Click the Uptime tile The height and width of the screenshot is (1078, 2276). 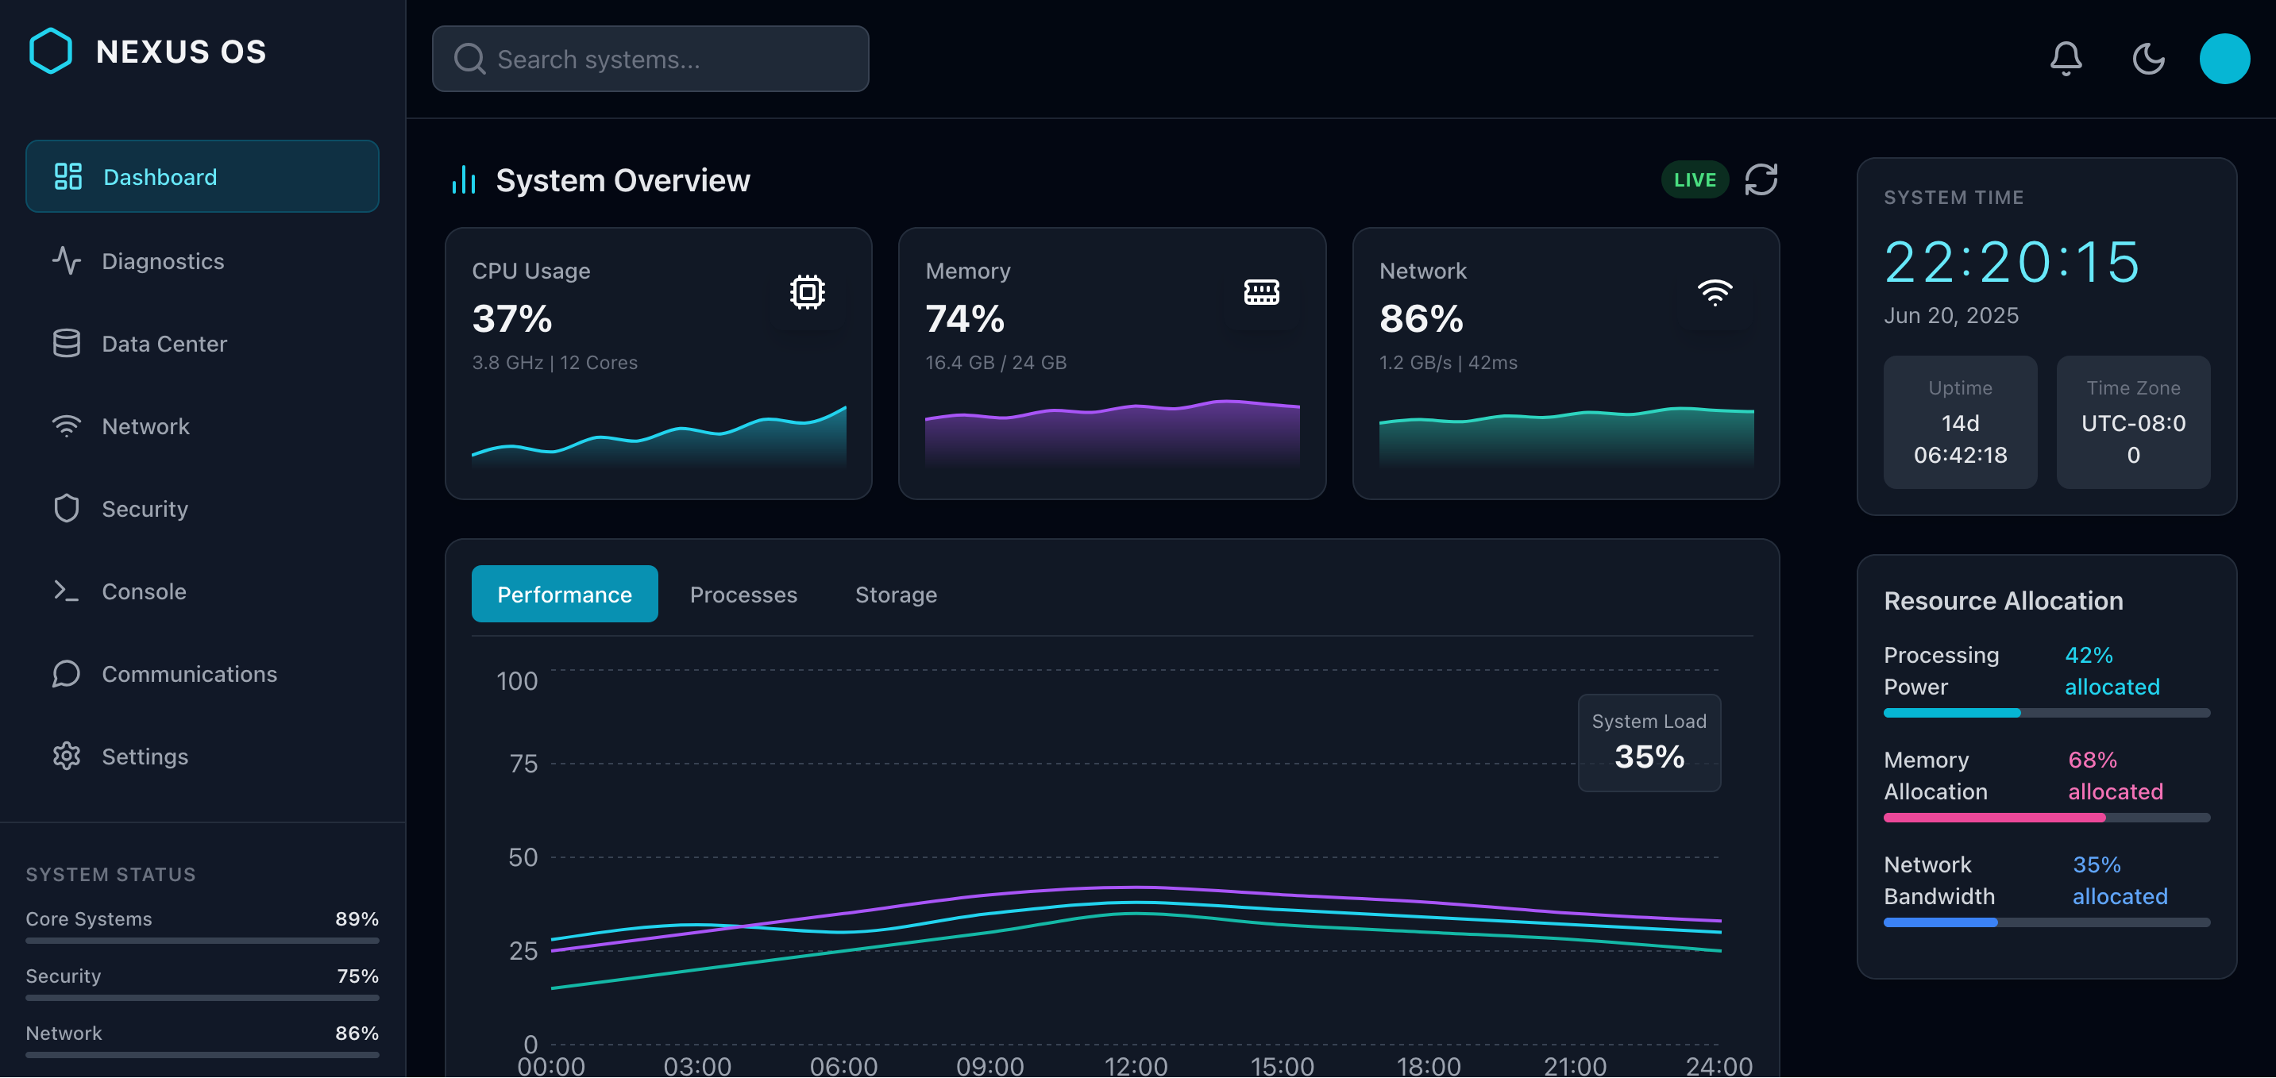click(1960, 422)
